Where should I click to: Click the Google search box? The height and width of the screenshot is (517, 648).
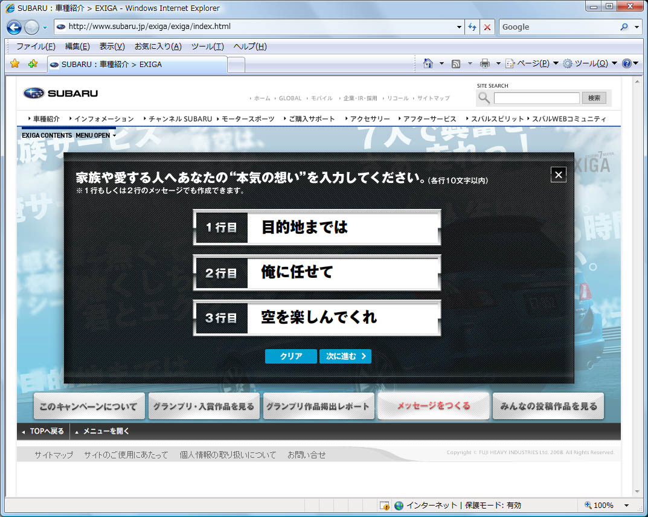[559, 27]
